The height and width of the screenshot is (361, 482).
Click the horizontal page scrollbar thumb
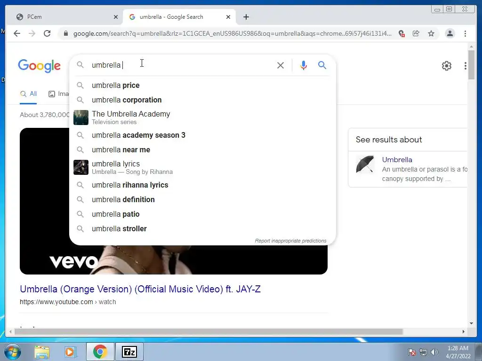tap(209, 331)
